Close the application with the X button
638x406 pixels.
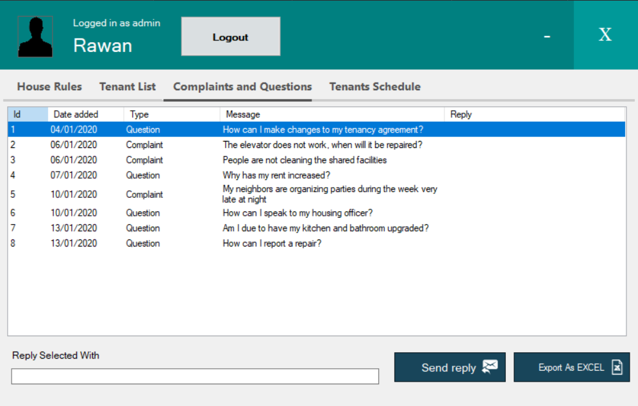click(x=605, y=35)
